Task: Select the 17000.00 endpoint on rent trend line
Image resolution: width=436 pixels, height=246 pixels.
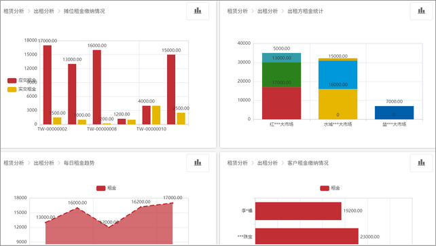Action: pos(172,203)
